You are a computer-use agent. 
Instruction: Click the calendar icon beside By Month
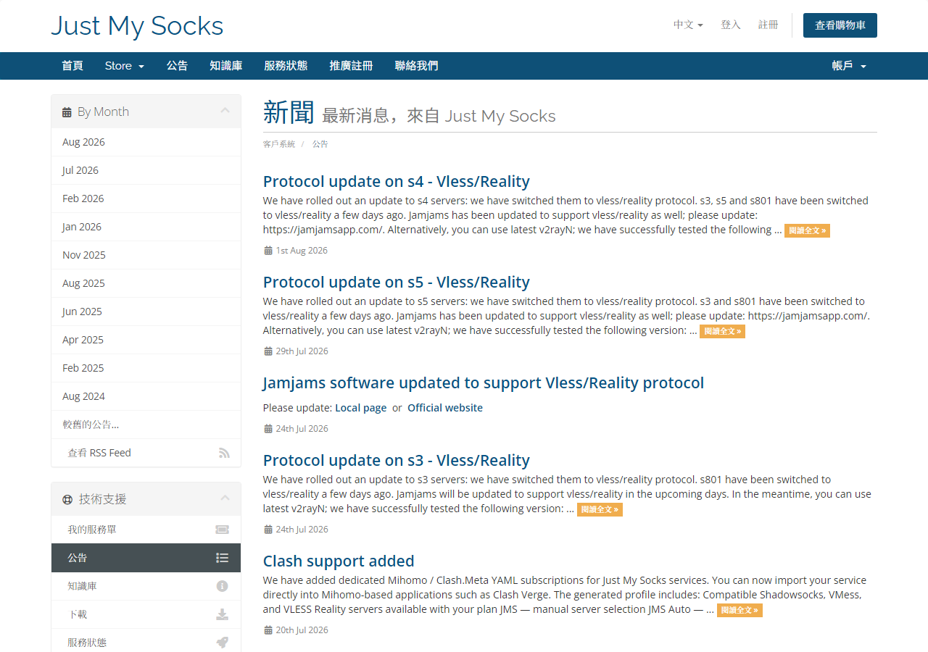point(67,112)
